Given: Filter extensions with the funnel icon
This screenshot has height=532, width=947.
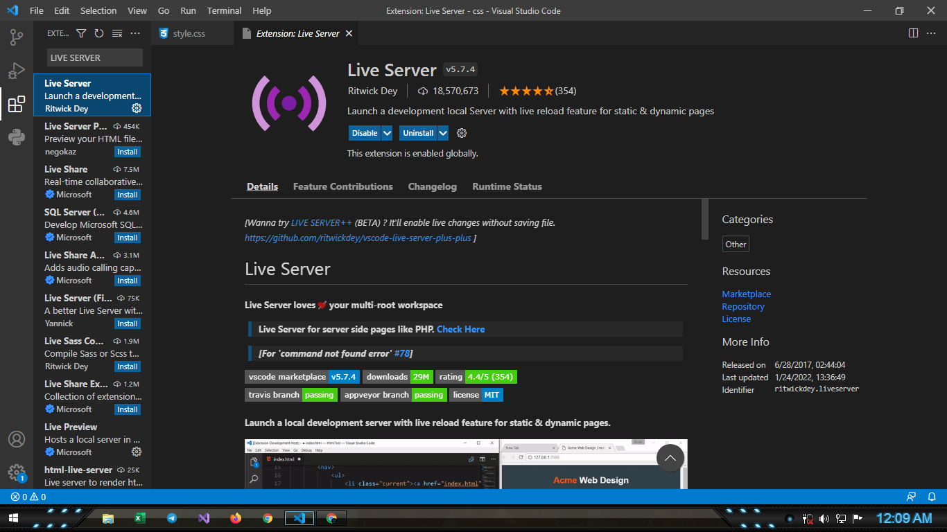Looking at the screenshot, I should pos(81,33).
